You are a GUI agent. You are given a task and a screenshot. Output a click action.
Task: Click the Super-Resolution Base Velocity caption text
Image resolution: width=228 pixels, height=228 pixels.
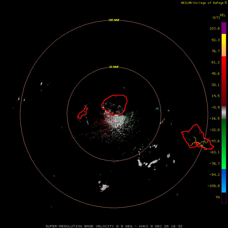tap(114, 226)
